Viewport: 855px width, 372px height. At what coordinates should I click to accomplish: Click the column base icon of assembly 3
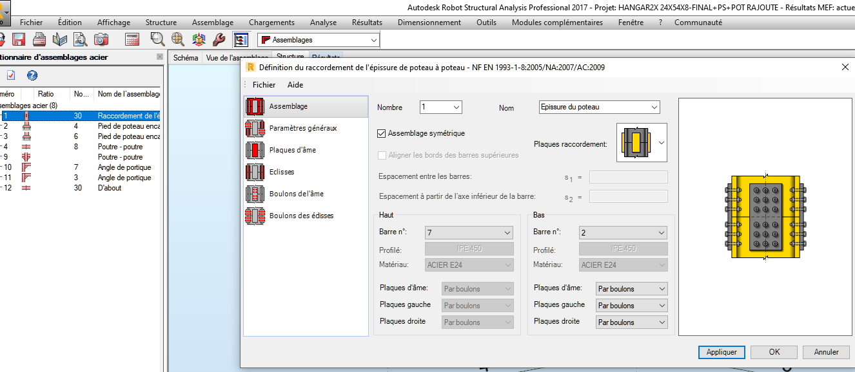pos(26,136)
